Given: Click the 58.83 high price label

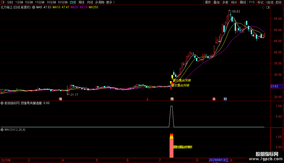Looking at the screenshot, I should (236, 12).
